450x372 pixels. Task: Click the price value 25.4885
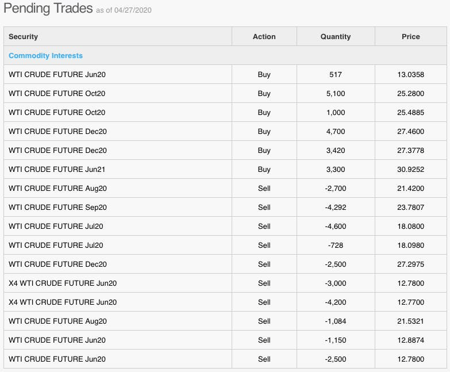coord(410,113)
